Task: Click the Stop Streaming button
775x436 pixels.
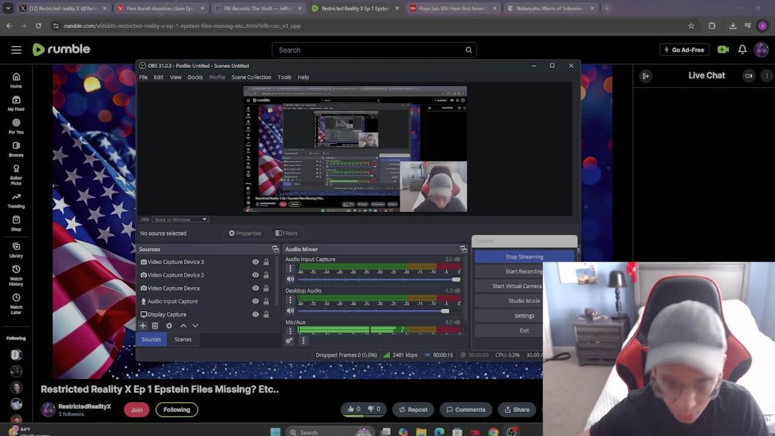Action: 524,257
